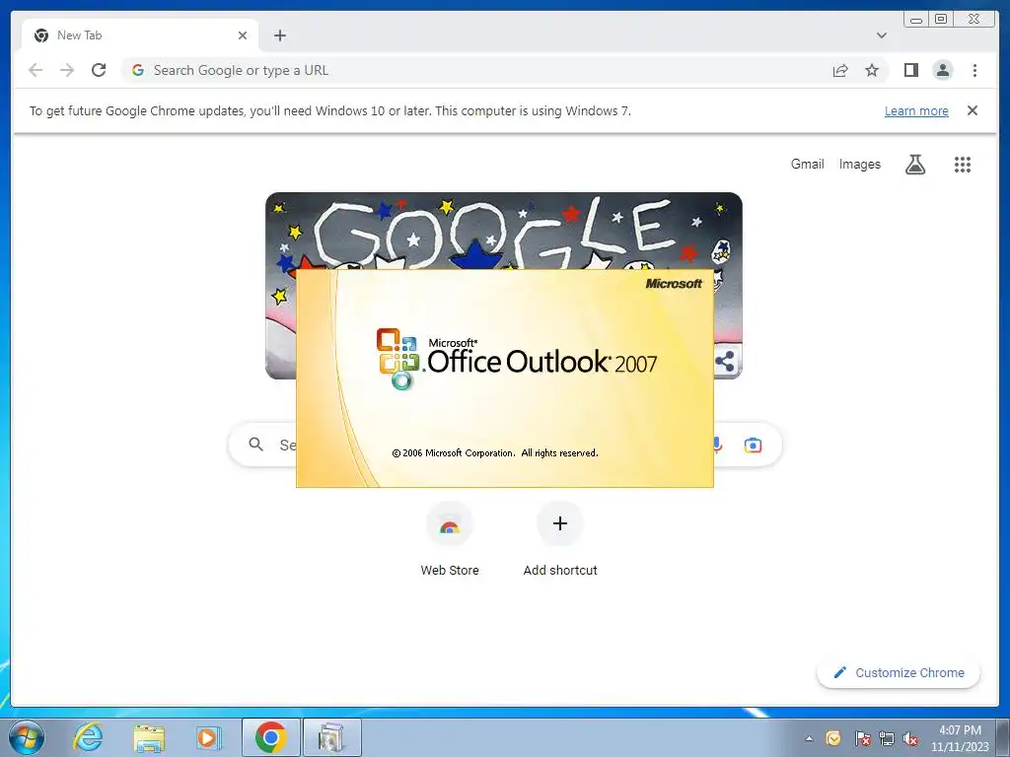1010x757 pixels.
Task: Click the Chrome forward arrow
Action: 67,70
